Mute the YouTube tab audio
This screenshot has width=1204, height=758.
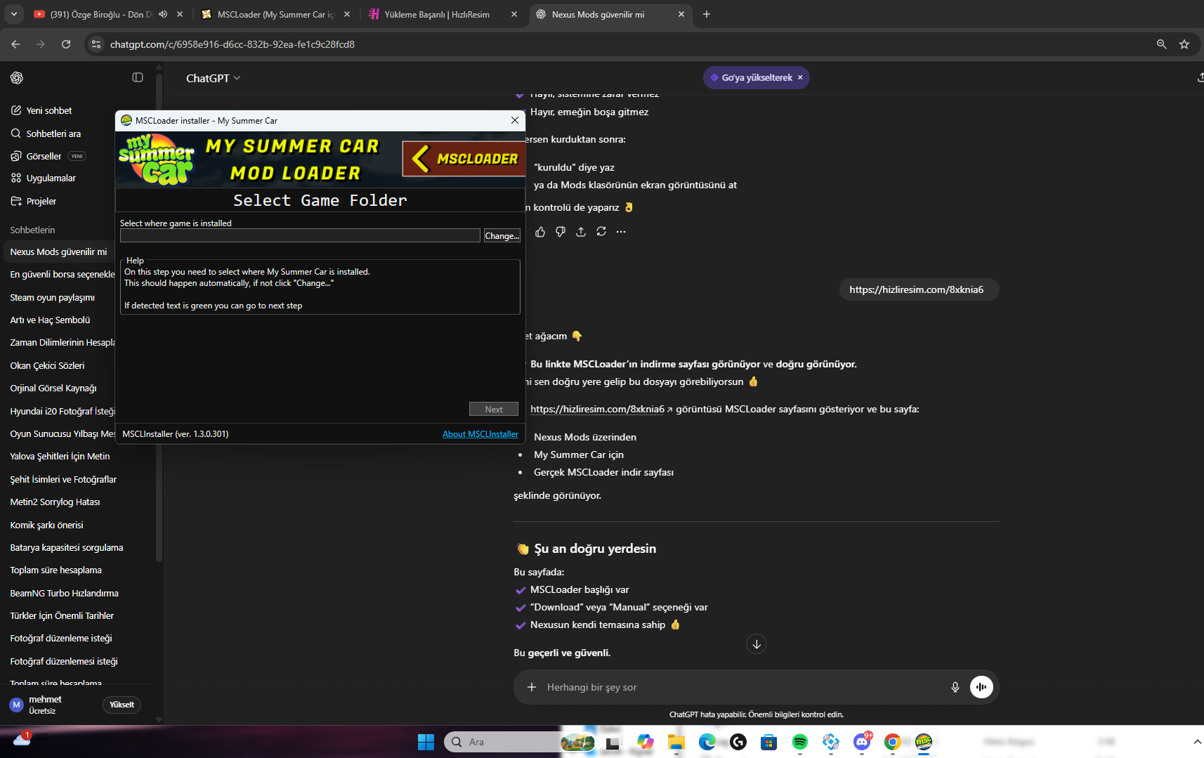click(163, 14)
